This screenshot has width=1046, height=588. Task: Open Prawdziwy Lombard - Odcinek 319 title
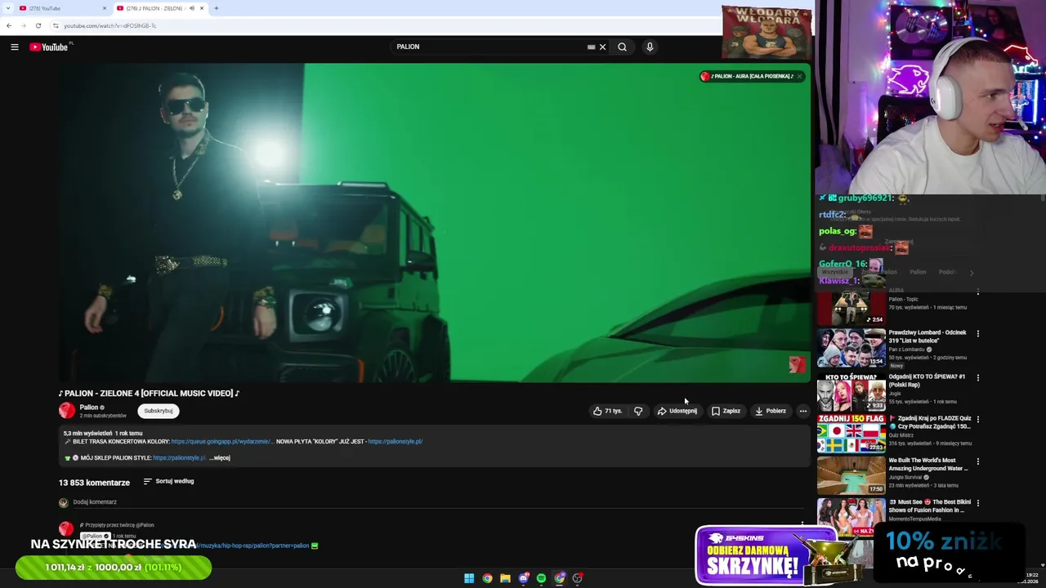pyautogui.click(x=927, y=336)
